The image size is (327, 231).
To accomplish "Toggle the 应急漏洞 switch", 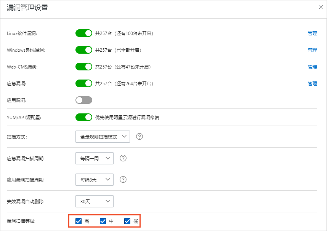I will pyautogui.click(x=84, y=83).
